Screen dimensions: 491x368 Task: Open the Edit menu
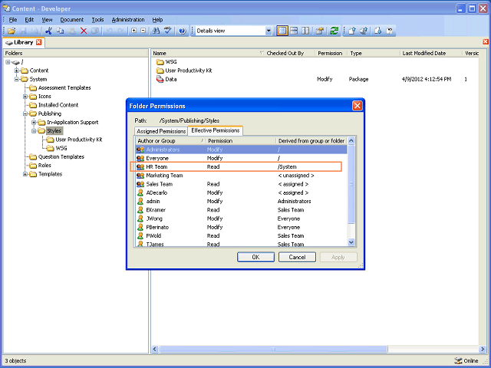[29, 19]
